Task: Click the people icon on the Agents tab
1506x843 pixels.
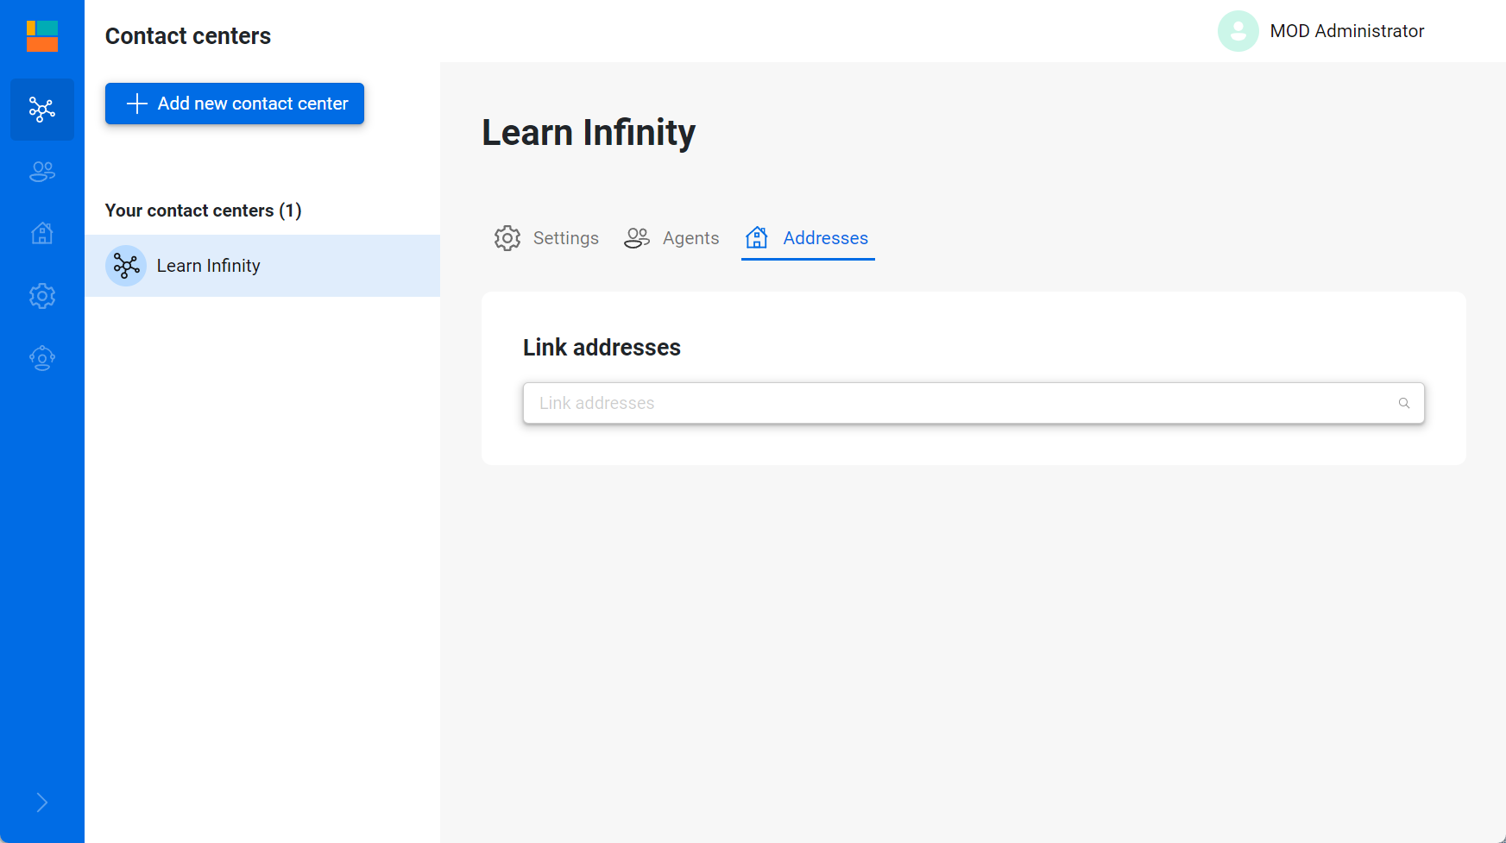Action: 637,238
